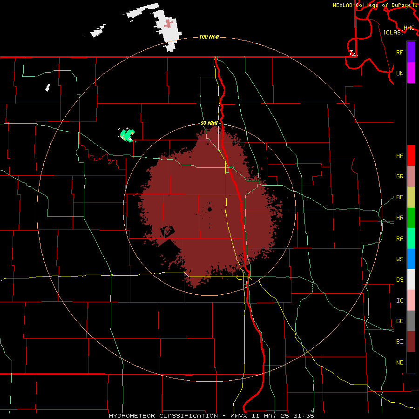Click the ND legend label
The height and width of the screenshot is (419, 419).
pos(399,363)
